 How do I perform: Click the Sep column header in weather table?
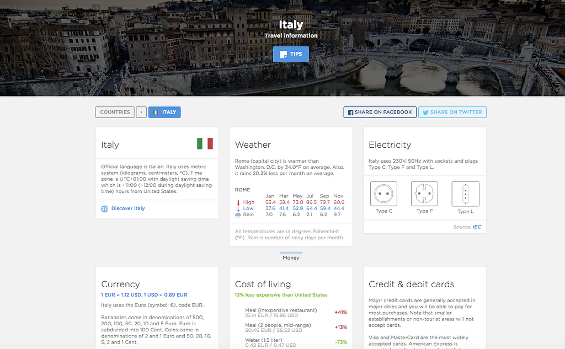[x=324, y=196]
